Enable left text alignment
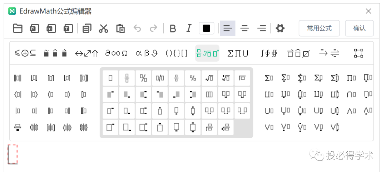The height and width of the screenshot is (172, 386). pos(227,28)
